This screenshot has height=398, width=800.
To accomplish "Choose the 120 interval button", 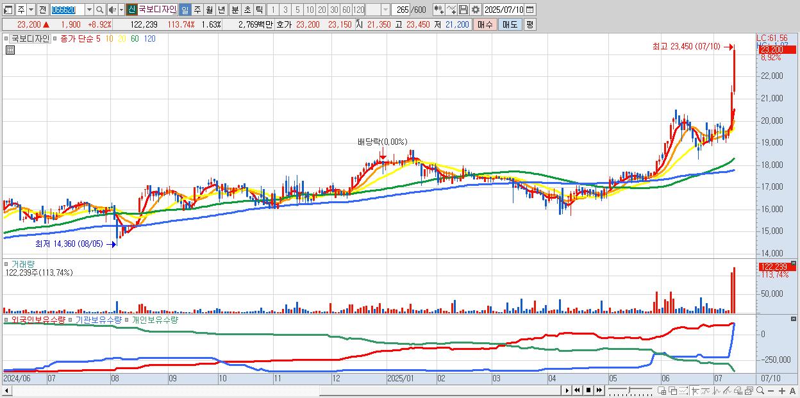I will pyautogui.click(x=359, y=10).
